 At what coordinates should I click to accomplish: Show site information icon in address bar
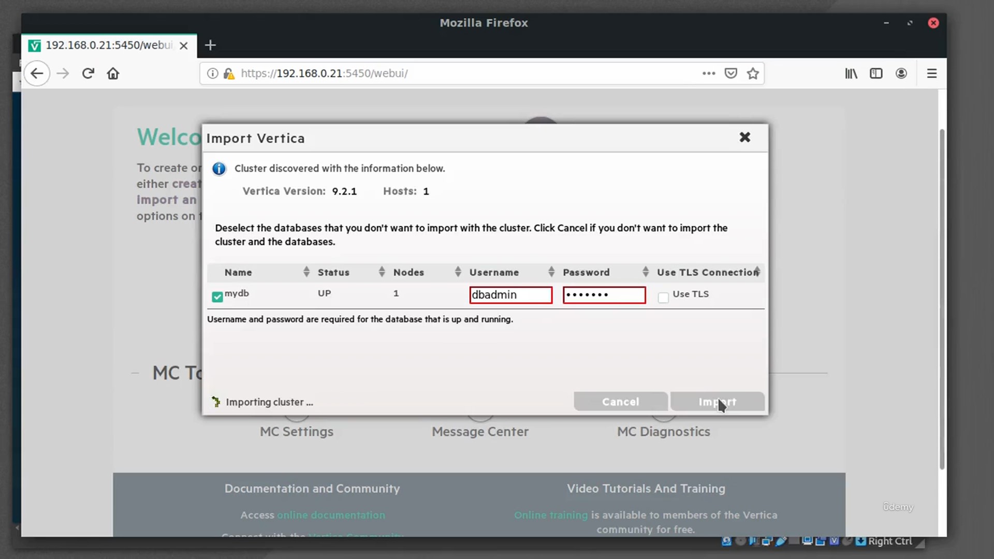pos(212,73)
